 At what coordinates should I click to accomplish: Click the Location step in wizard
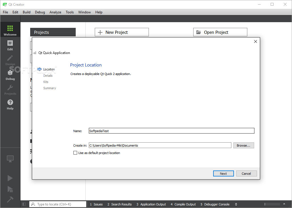(x=49, y=69)
